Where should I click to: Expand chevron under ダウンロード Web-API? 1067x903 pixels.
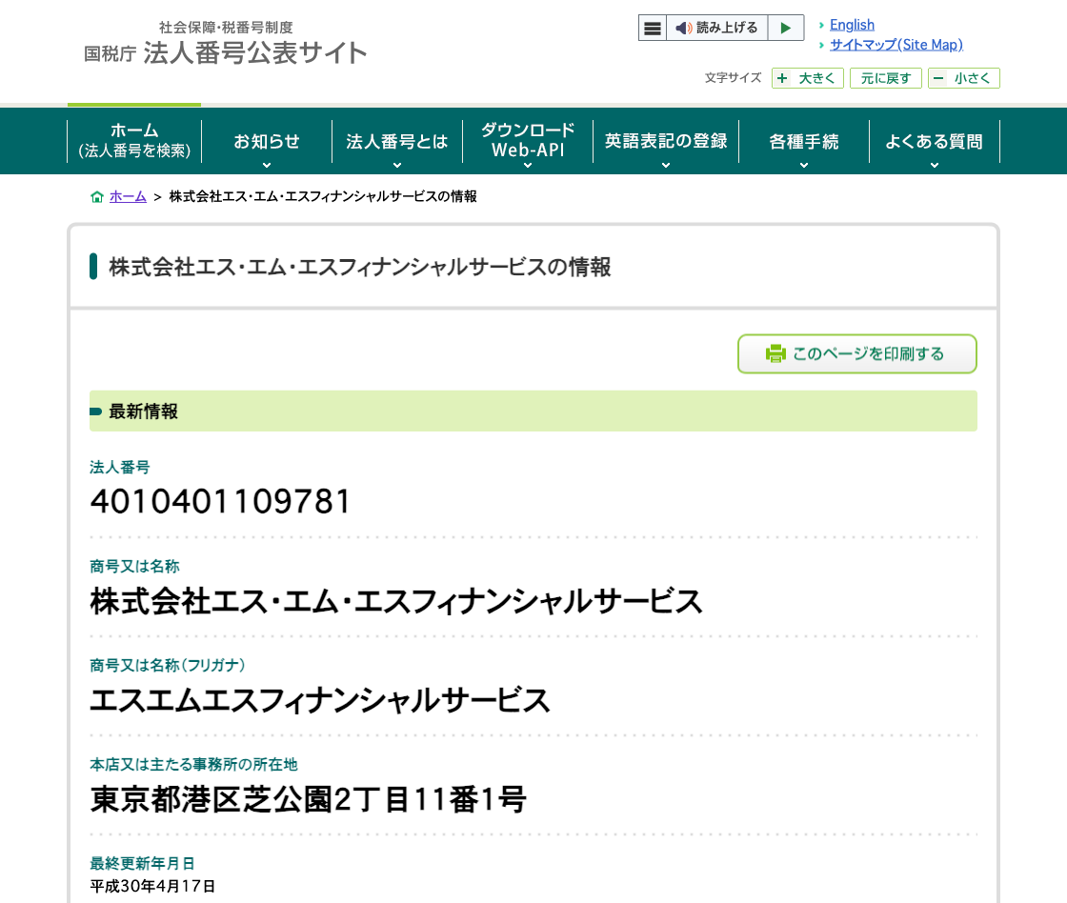click(x=528, y=165)
